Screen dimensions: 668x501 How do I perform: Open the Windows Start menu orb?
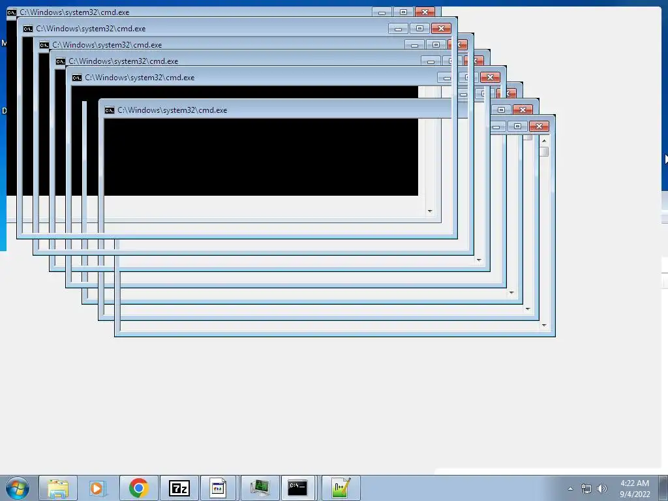click(18, 488)
